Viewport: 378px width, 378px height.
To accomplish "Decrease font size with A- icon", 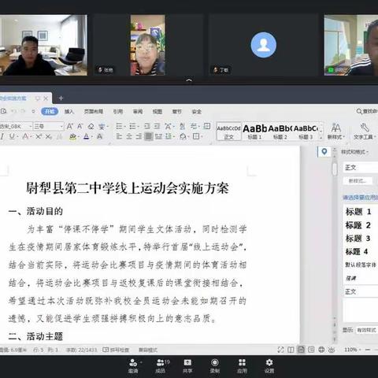I will [80, 126].
